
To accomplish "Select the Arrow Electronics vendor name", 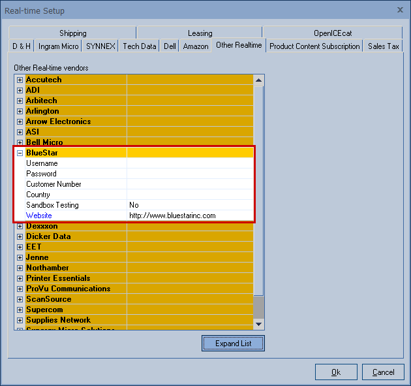I will (x=58, y=121).
